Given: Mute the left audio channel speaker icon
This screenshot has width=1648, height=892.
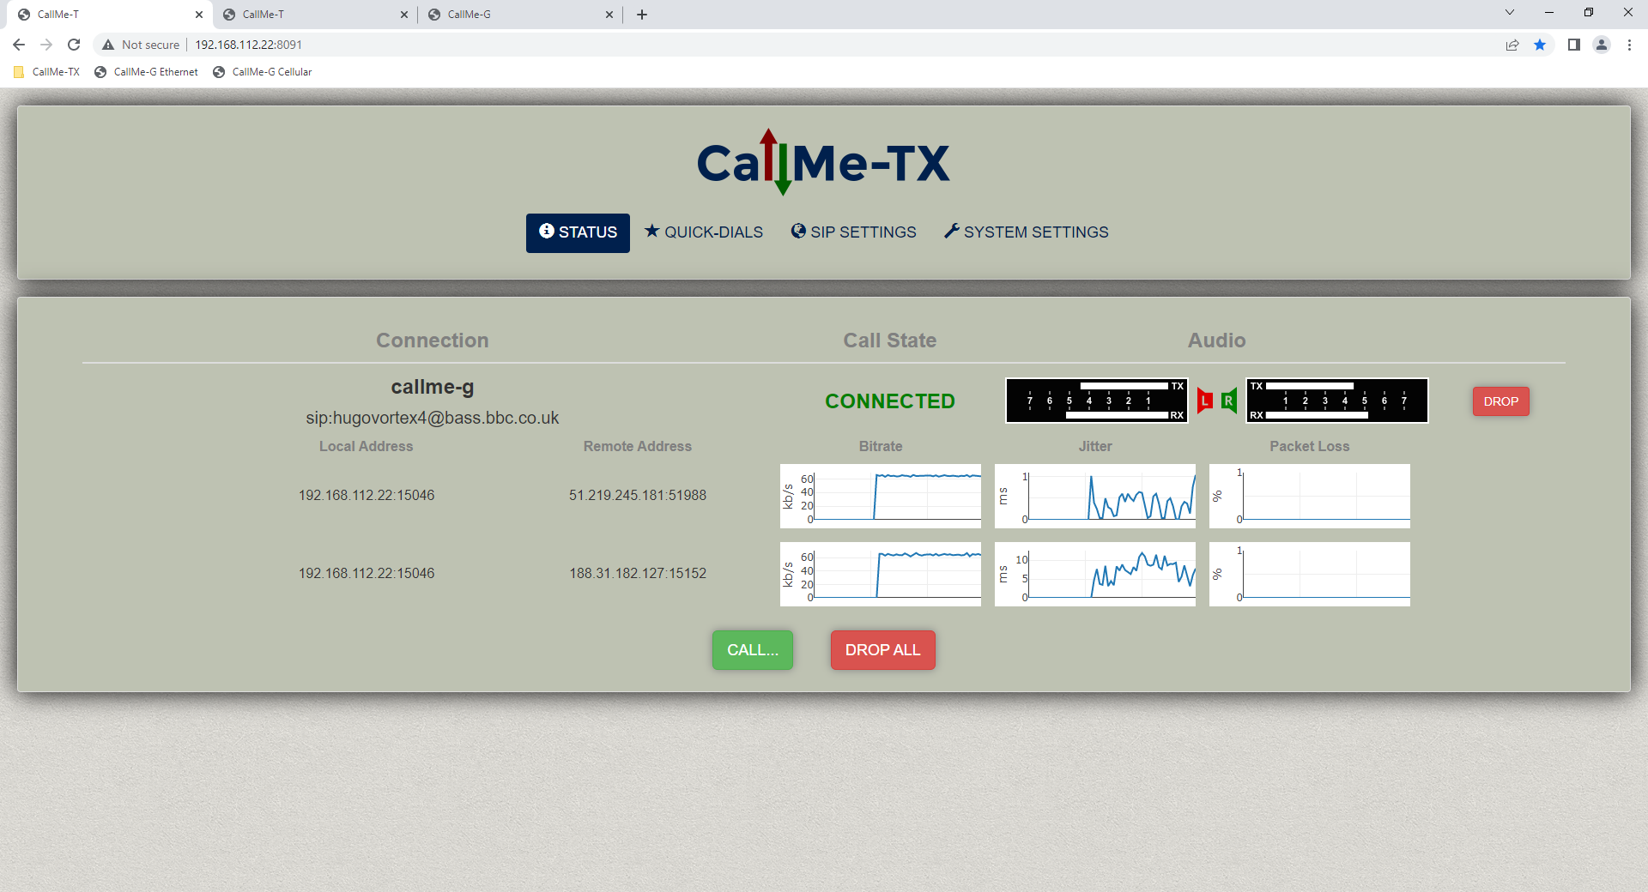Looking at the screenshot, I should (x=1205, y=401).
